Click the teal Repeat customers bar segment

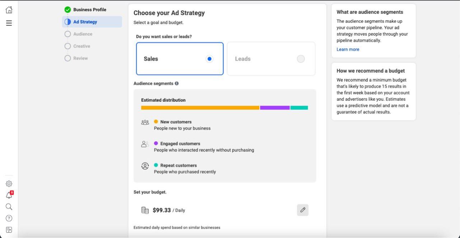tap(299, 108)
